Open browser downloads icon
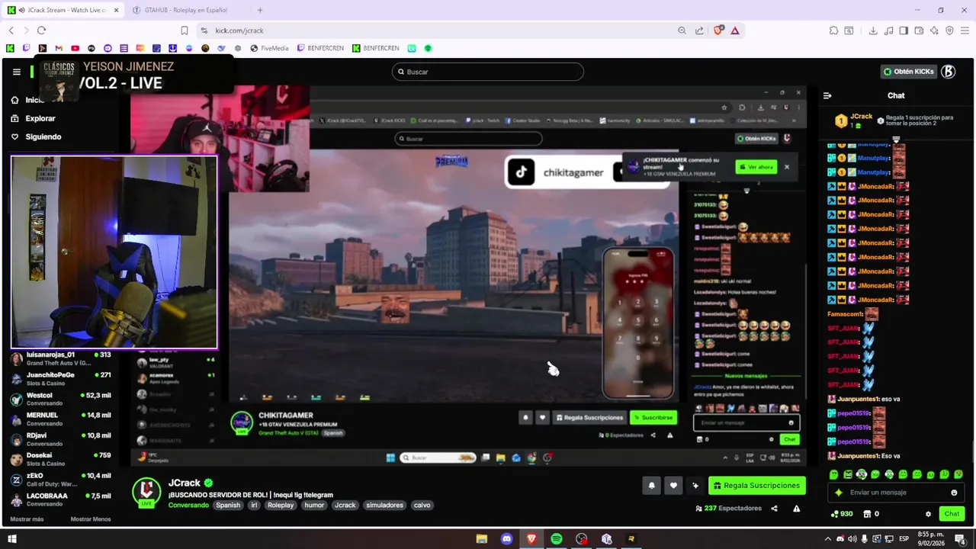This screenshot has height=549, width=976. click(x=873, y=30)
